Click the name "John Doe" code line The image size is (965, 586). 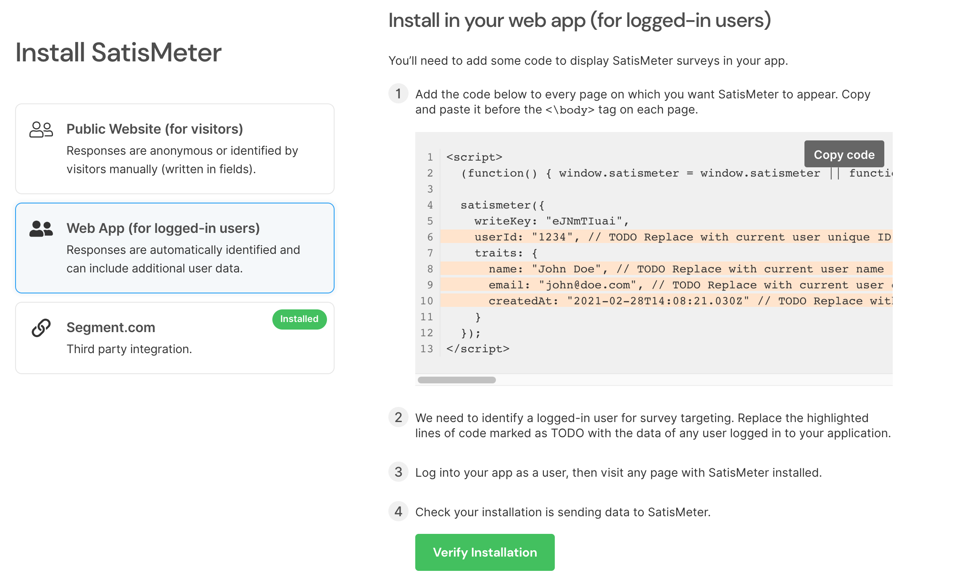pyautogui.click(x=667, y=269)
